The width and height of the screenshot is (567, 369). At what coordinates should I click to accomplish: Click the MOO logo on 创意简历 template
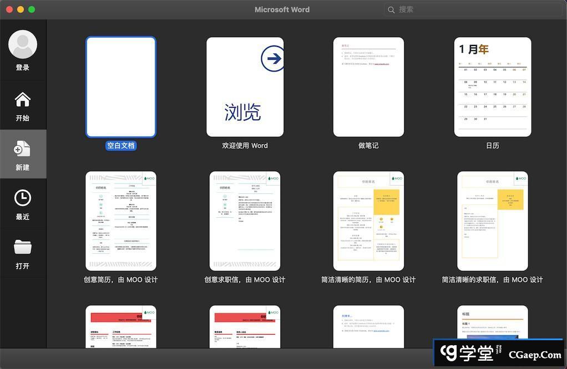point(148,178)
